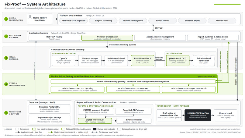245x138 pixels.
Task: Click the dashed Pairwise visual verification box
Action: coord(204,60)
